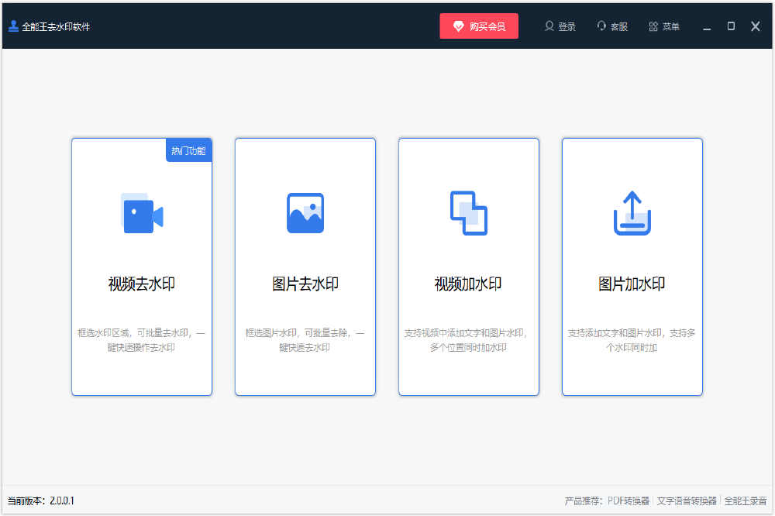Image resolution: width=775 pixels, height=516 pixels.
Task: Maximize the application window
Action: tap(731, 26)
